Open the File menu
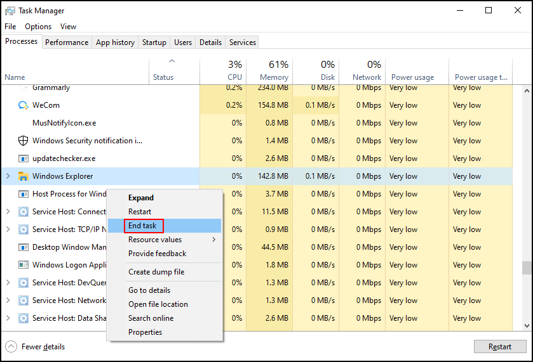 click(10, 27)
